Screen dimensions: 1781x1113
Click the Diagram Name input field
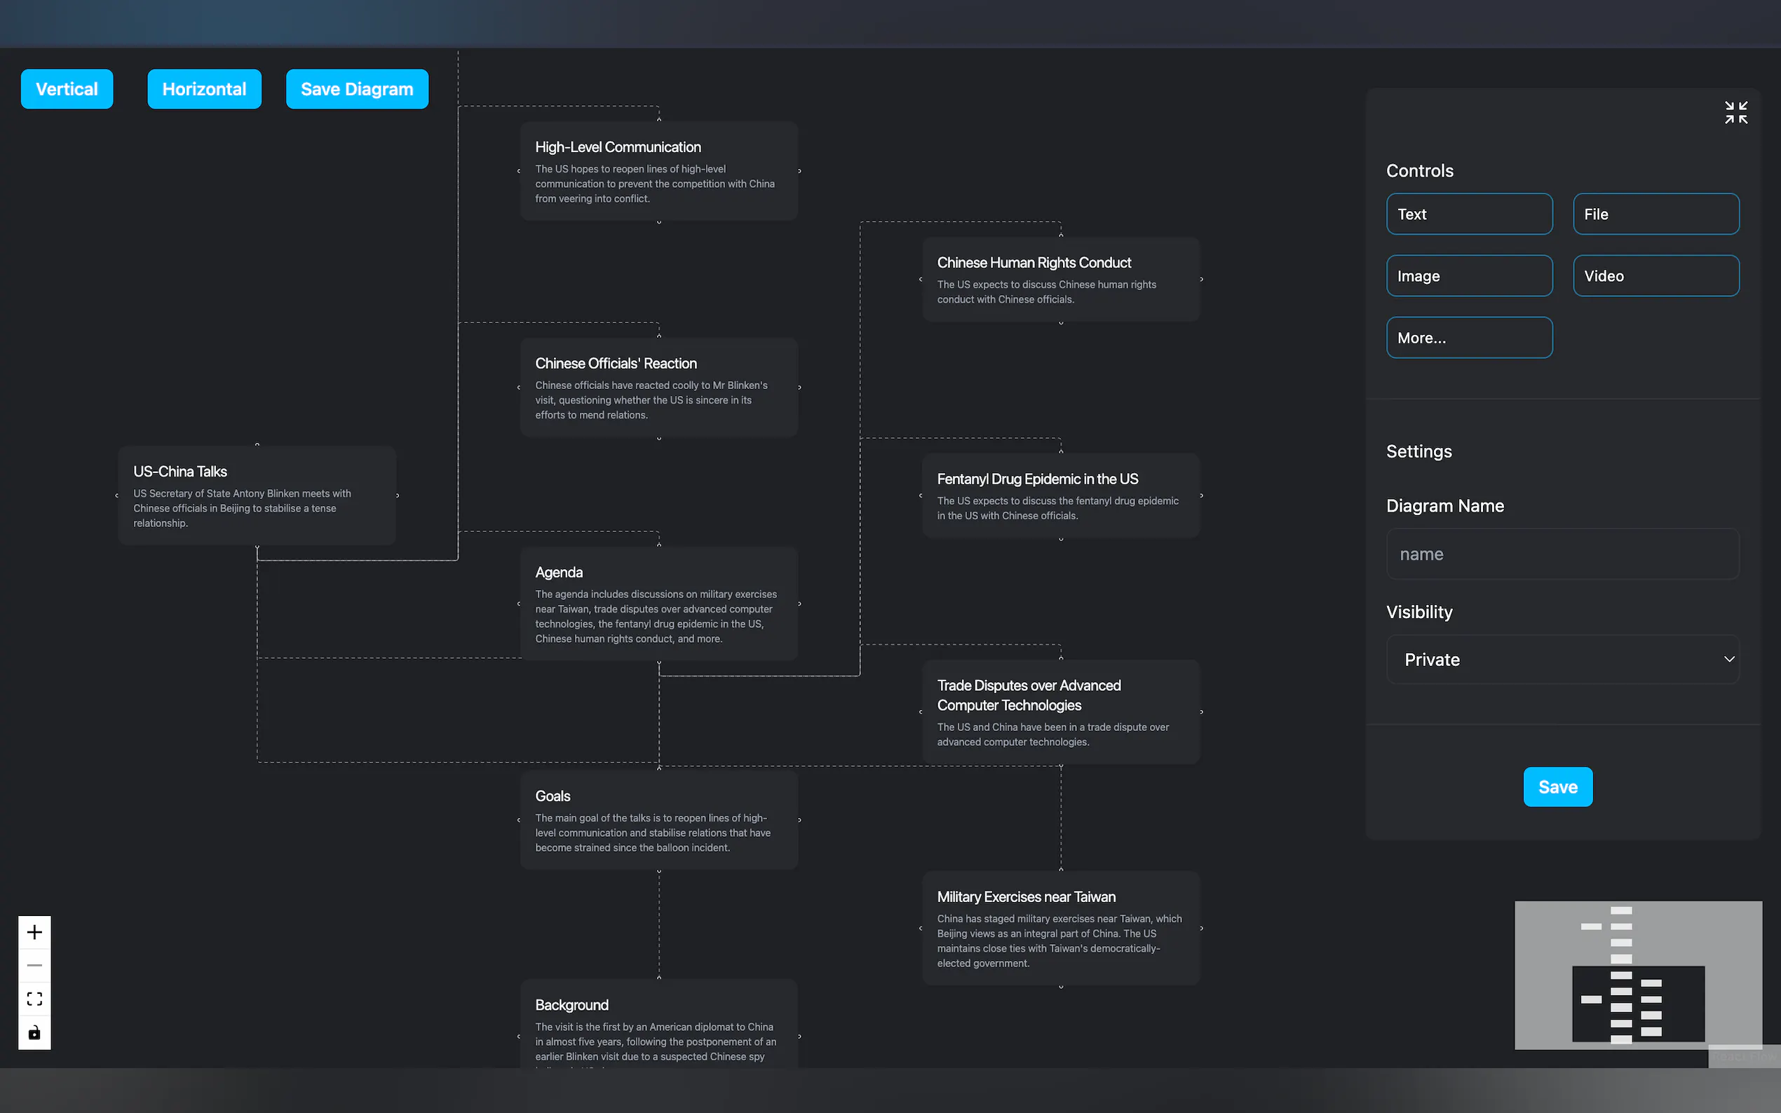click(x=1562, y=554)
